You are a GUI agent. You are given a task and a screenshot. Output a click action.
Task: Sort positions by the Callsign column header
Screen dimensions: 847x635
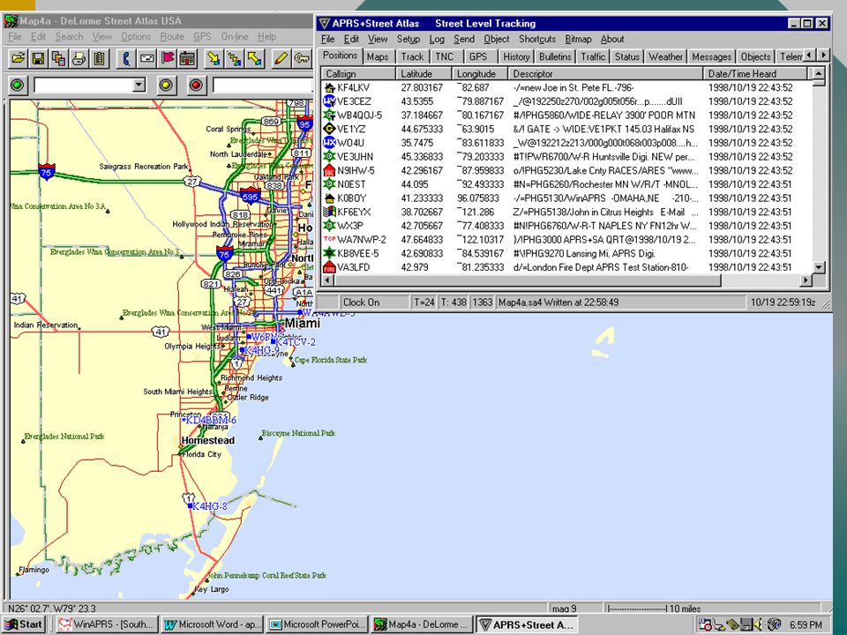(359, 74)
